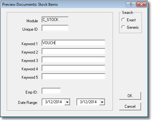This screenshot has height=121, width=152.
Task: Click inside the Keyword 5 field
Action: pyautogui.click(x=73, y=76)
